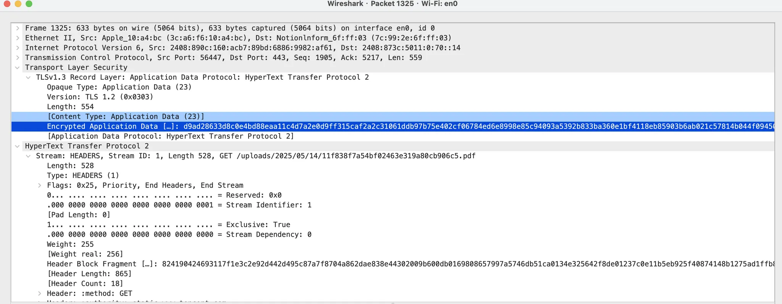This screenshot has width=782, height=304.
Task: Select the Stream Identifier: 1 line
Action: pyautogui.click(x=179, y=205)
